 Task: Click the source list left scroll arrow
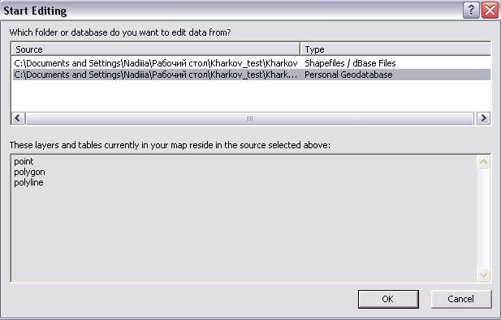[18, 118]
